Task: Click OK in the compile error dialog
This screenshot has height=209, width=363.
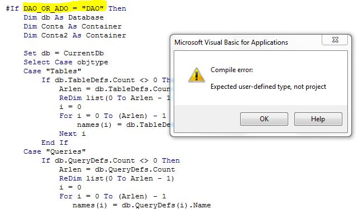Action: point(264,119)
